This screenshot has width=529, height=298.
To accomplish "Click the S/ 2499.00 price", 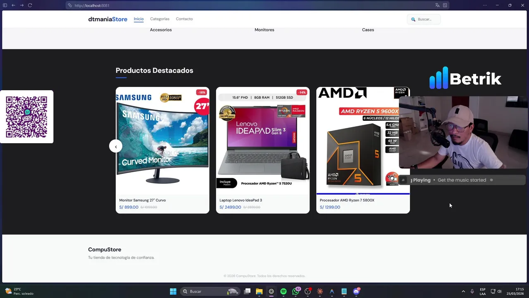I will [230, 207].
